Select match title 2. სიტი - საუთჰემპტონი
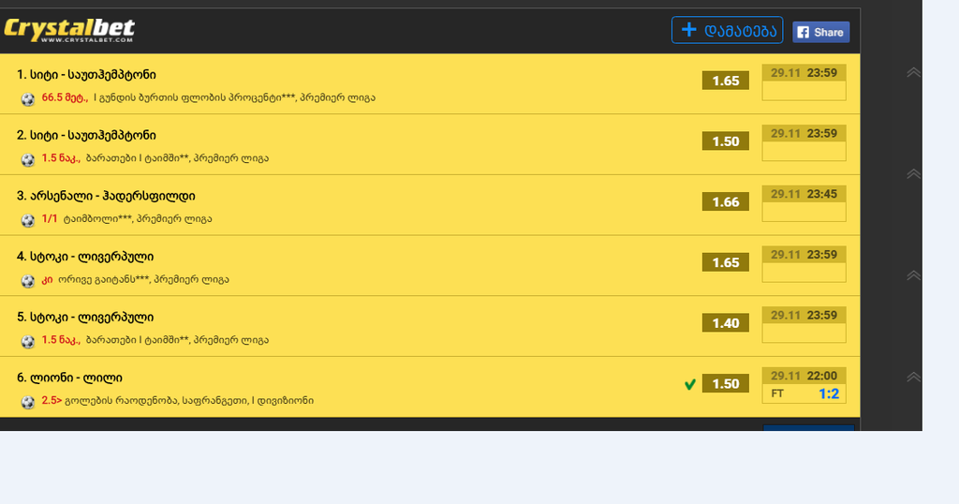This screenshot has width=959, height=504. point(86,135)
